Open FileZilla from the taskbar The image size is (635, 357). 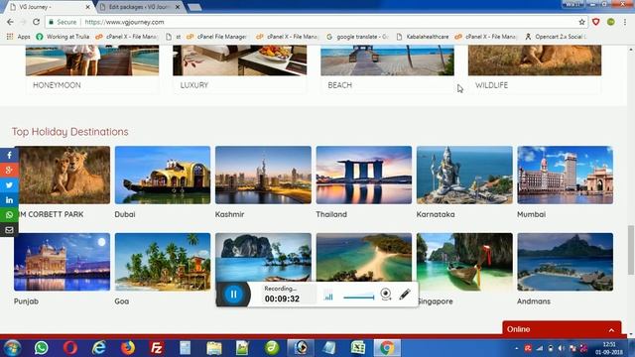point(157,348)
